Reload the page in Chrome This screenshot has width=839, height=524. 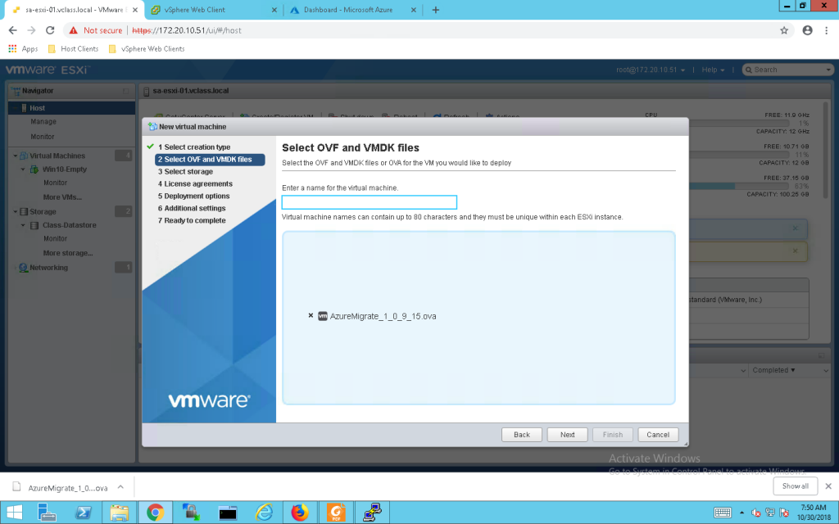50,30
